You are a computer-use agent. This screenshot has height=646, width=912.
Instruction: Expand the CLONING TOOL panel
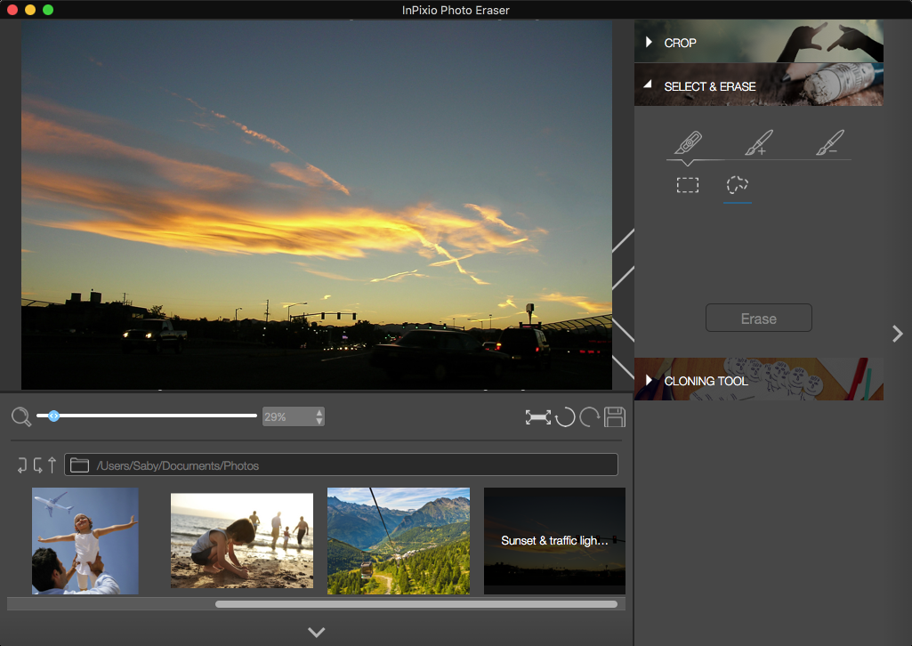[650, 380]
